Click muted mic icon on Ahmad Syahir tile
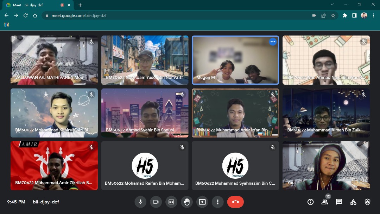Viewport: 380px width, 214px height. pos(182,94)
